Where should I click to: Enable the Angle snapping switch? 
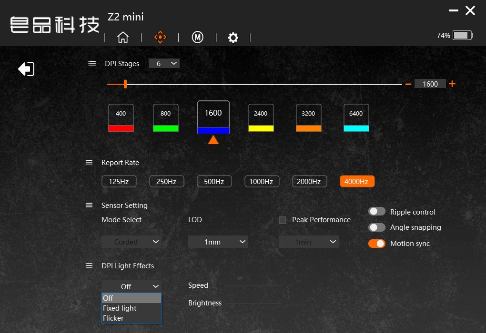click(x=376, y=227)
